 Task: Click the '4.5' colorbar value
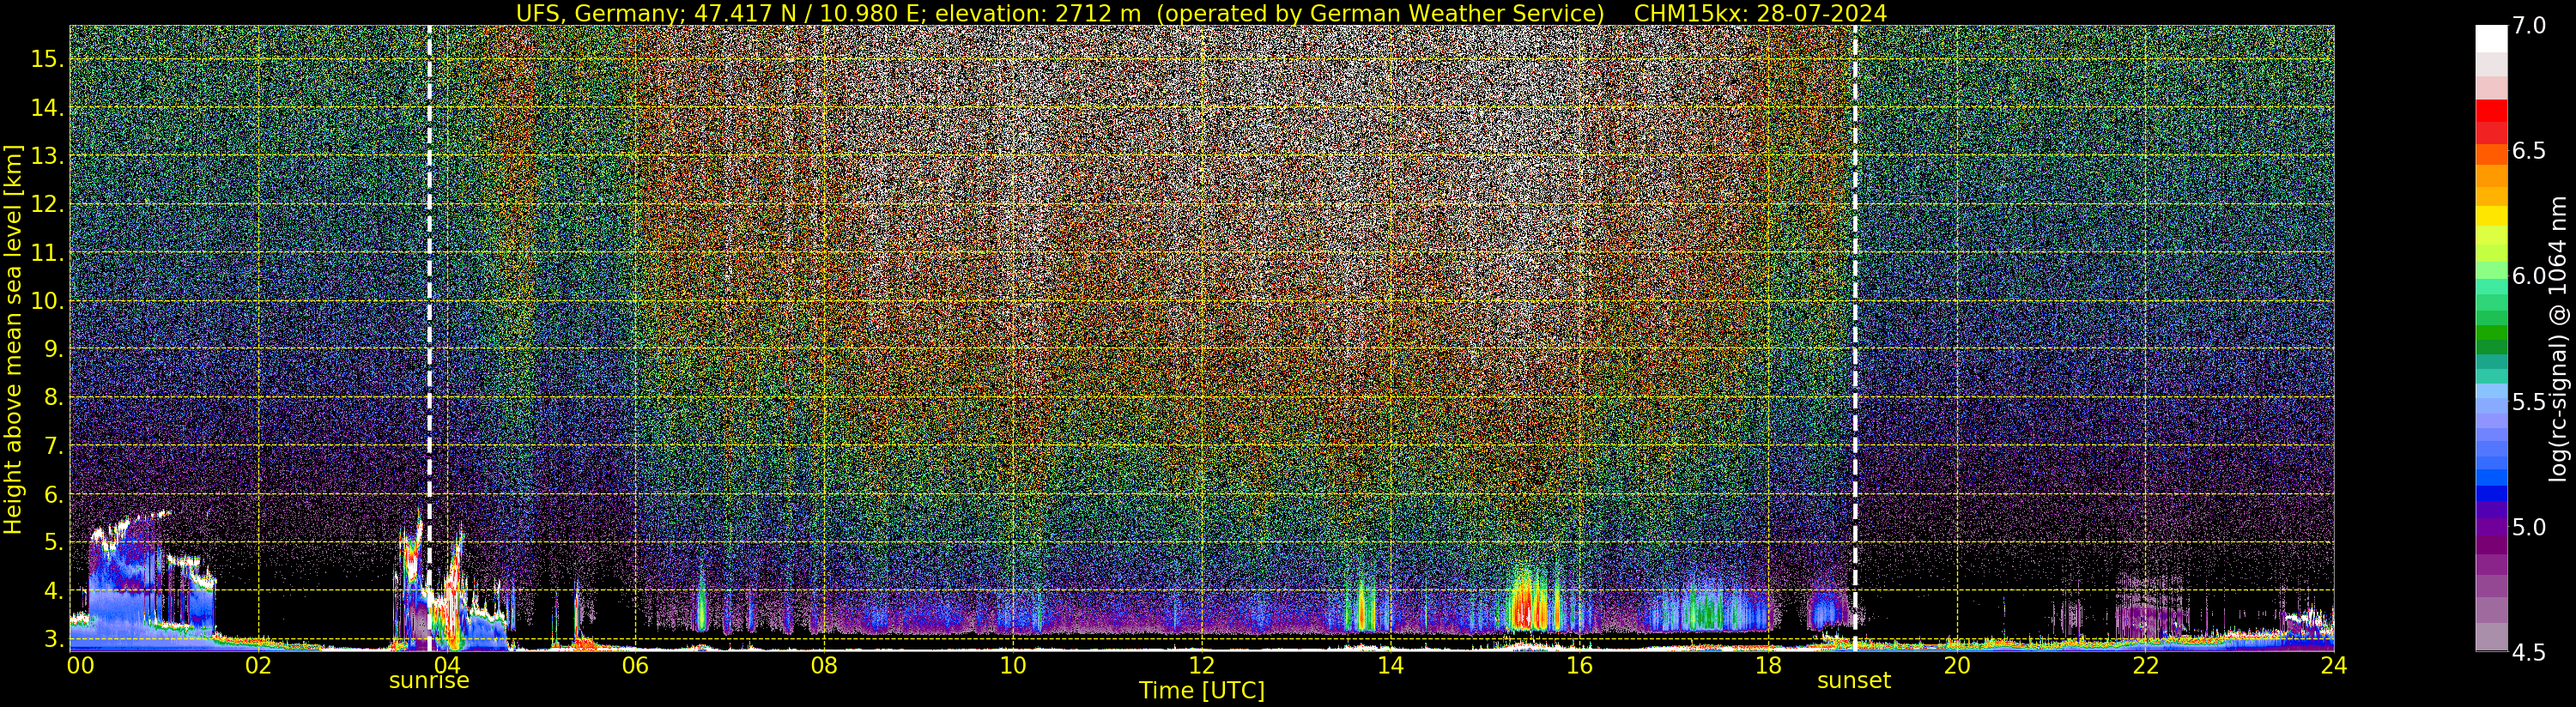[2529, 652]
